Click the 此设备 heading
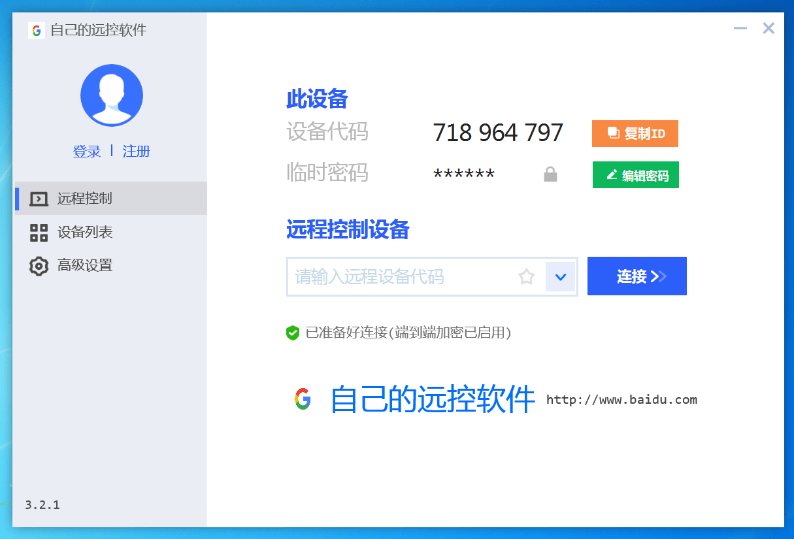 pos(317,99)
